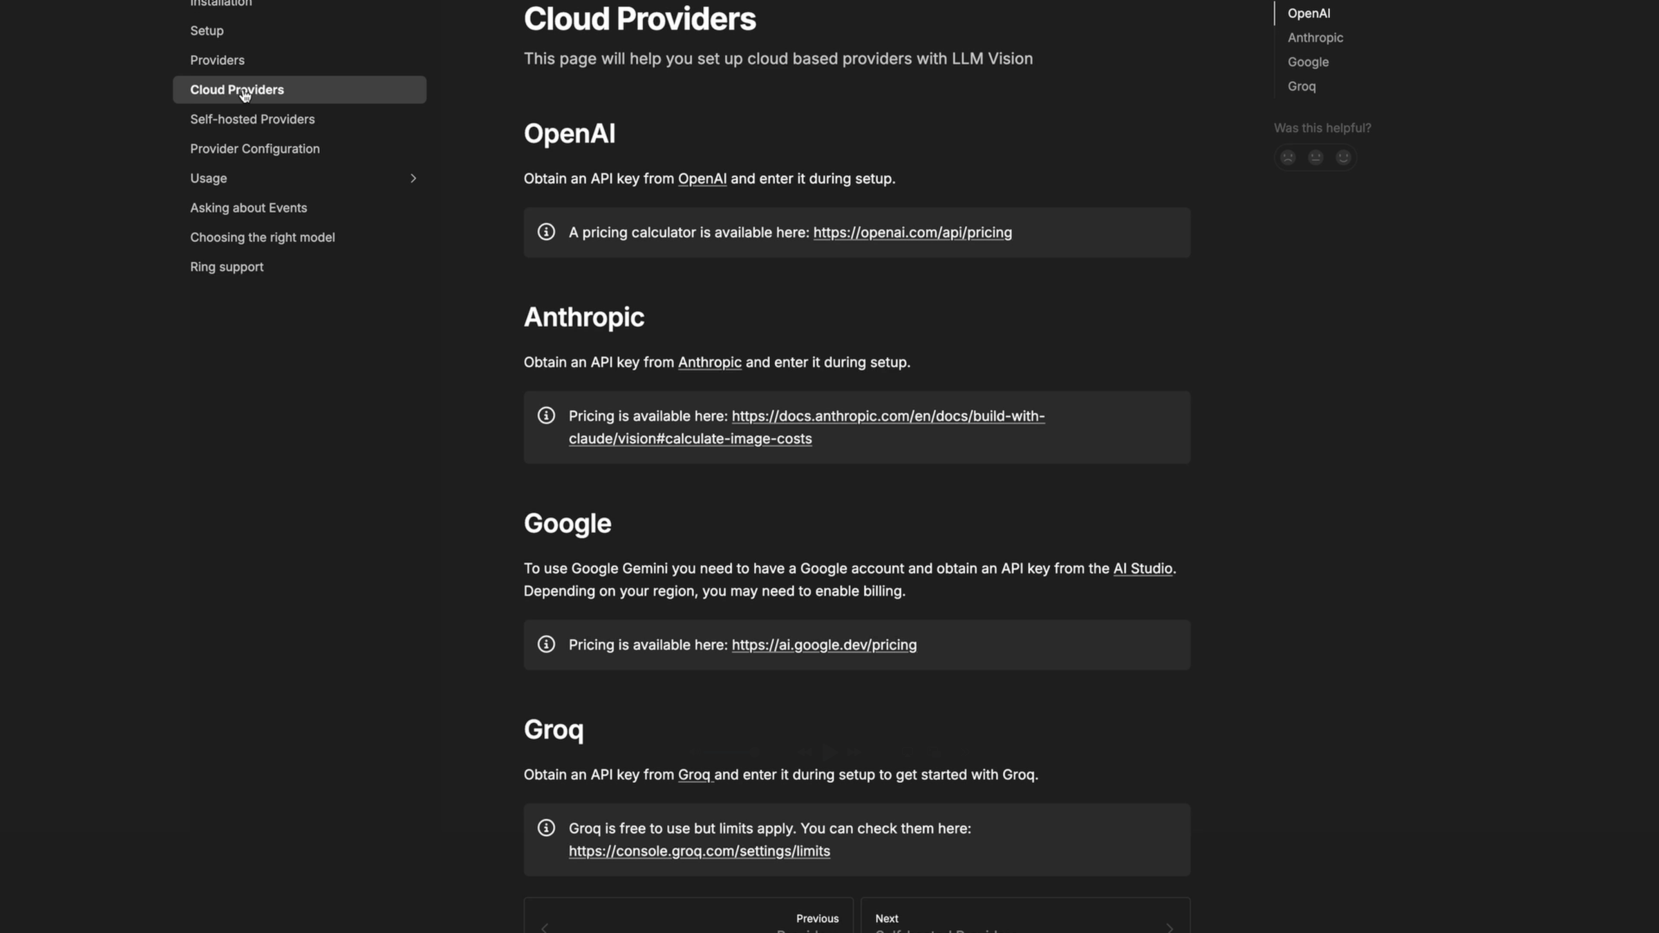Jump to Groq via the page outline
This screenshot has width=1659, height=933.
pyautogui.click(x=1300, y=86)
